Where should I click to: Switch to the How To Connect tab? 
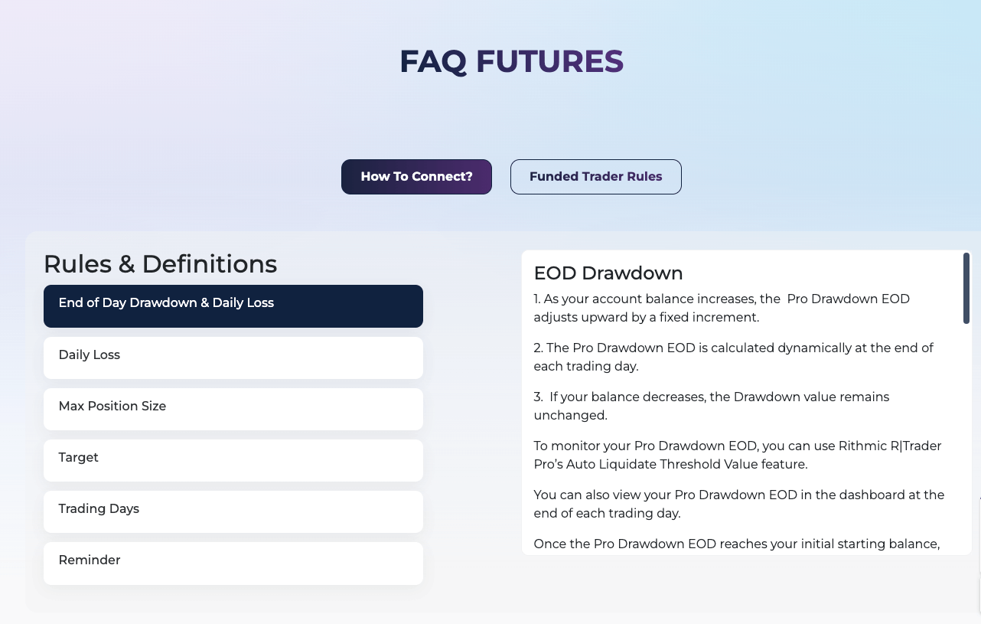click(416, 176)
